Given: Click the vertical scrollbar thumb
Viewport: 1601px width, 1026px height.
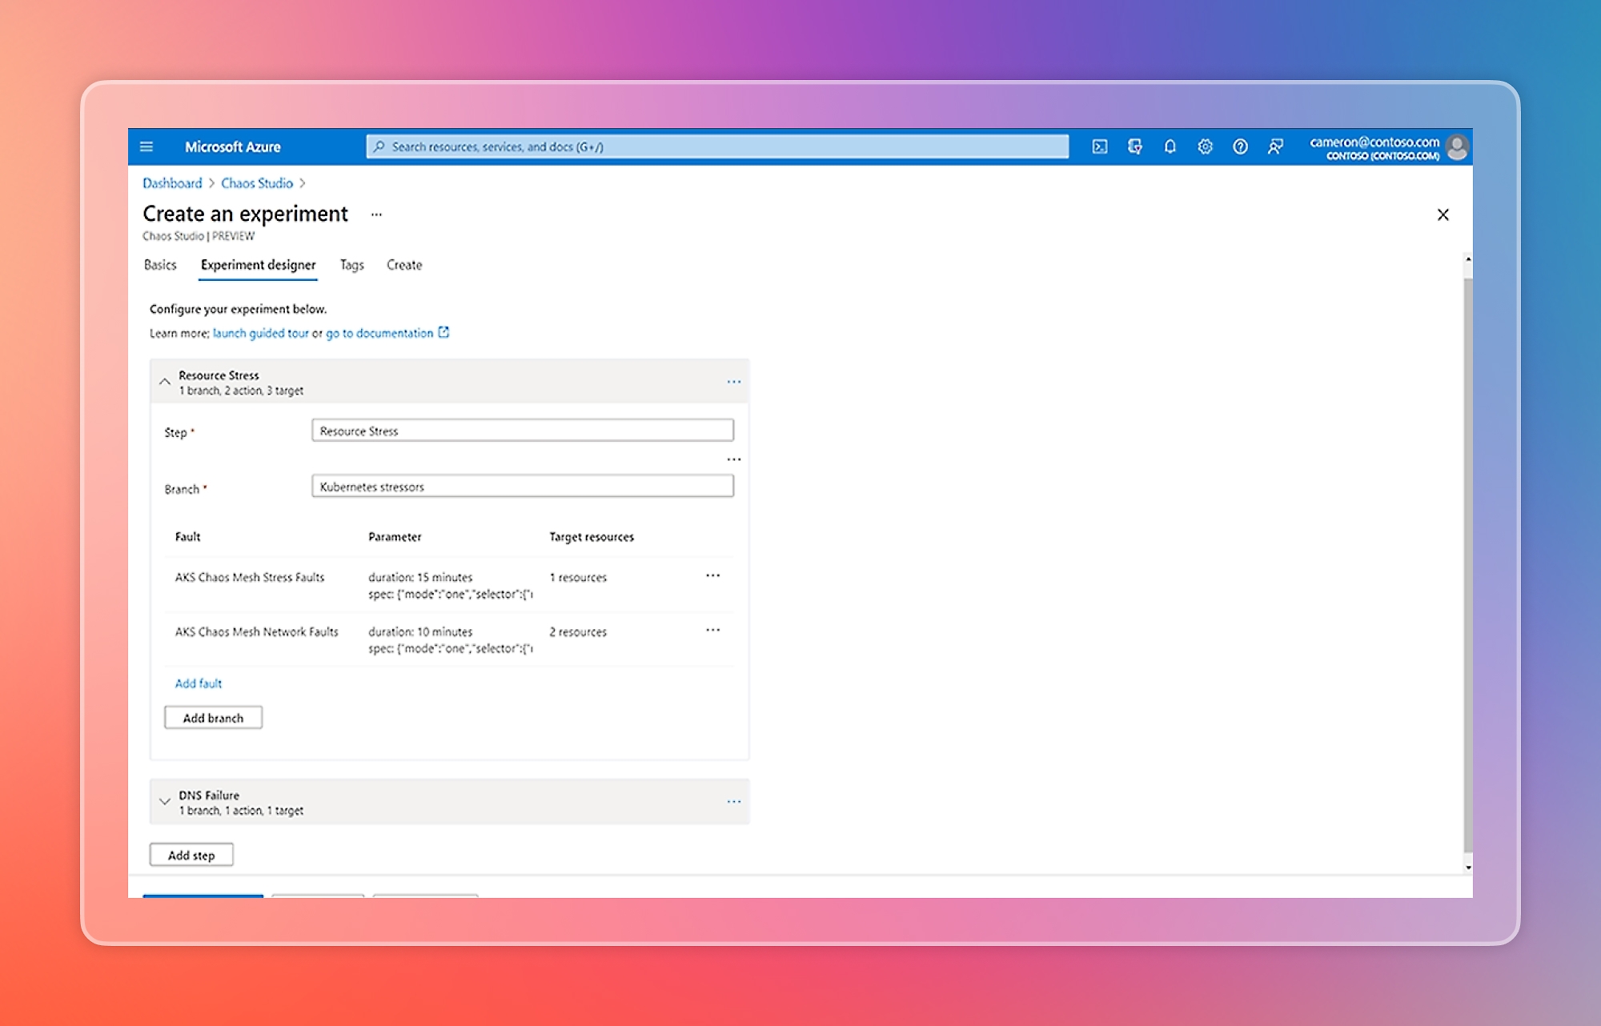Looking at the screenshot, I should click(x=1467, y=564).
